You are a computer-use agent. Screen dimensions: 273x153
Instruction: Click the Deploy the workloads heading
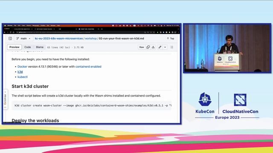tap(35, 120)
